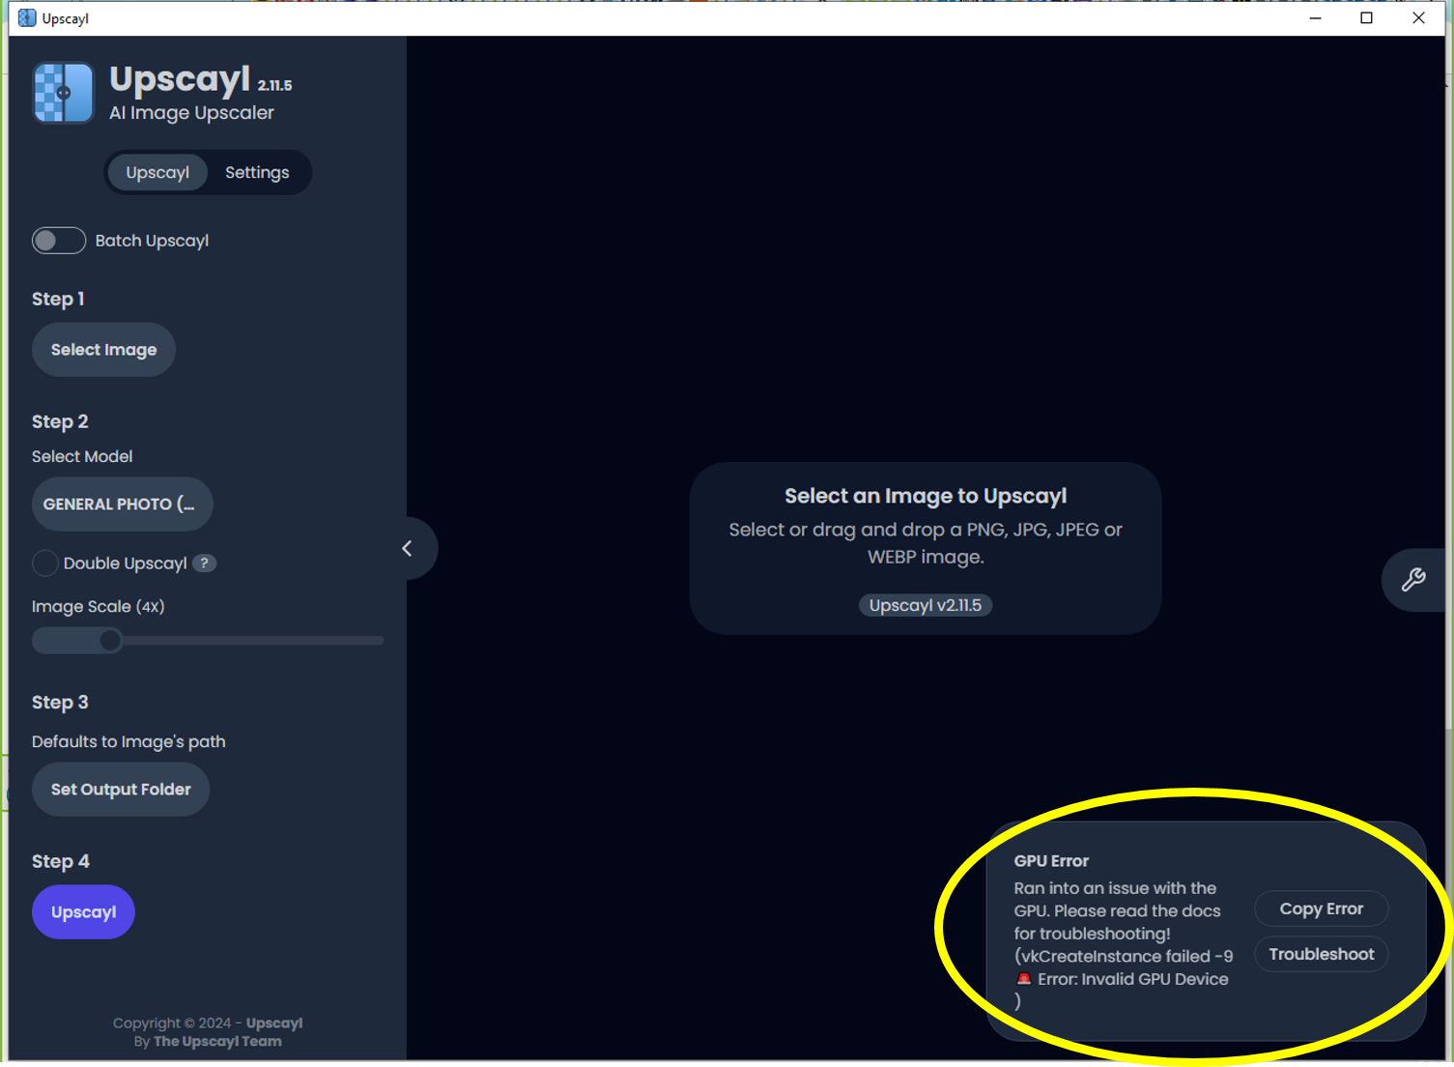Click the Image Scale slider handle
1454x1067 pixels.
coord(110,640)
